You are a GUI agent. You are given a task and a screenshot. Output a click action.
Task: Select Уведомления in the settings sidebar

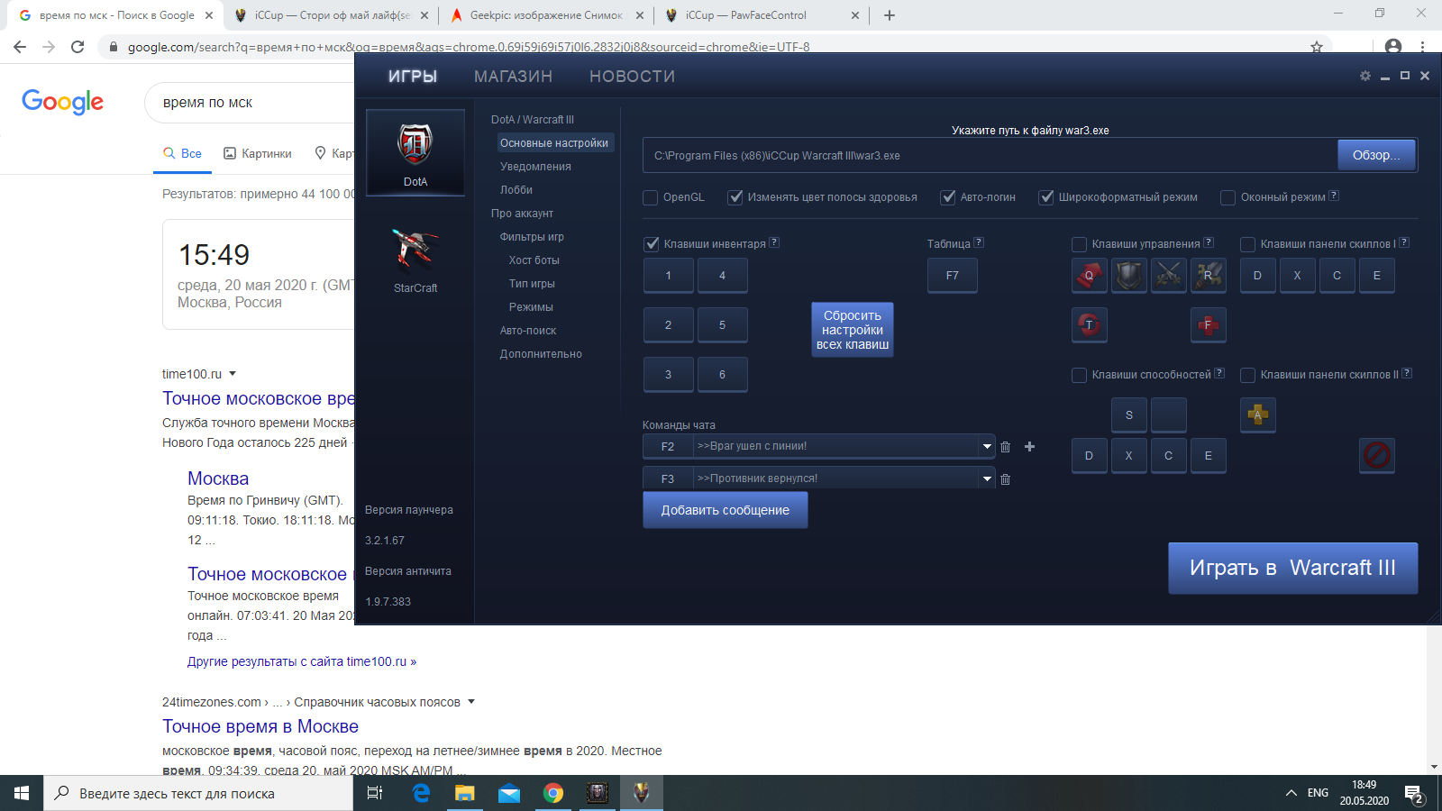point(535,167)
